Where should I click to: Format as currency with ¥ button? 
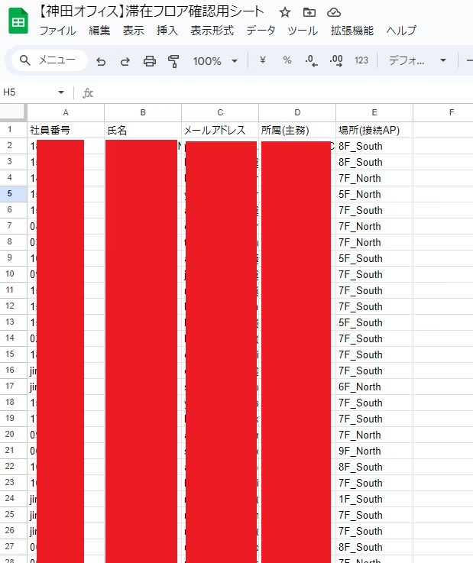(263, 60)
